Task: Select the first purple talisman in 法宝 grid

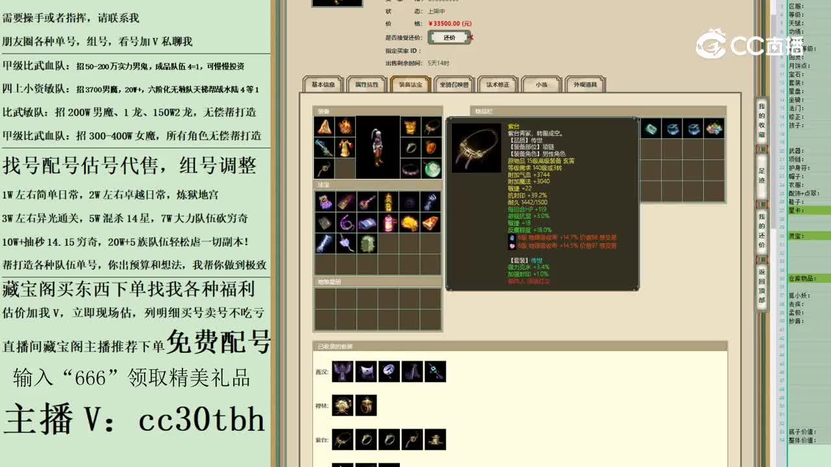Action: pyautogui.click(x=325, y=202)
